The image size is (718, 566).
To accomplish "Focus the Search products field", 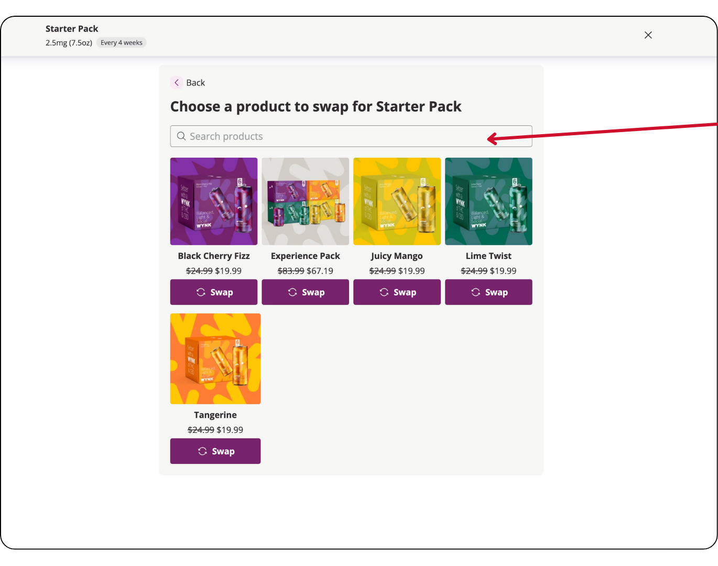I will click(x=351, y=136).
